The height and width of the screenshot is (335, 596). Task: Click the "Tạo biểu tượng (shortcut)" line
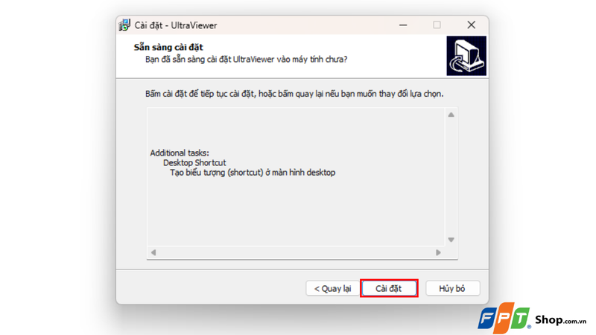pos(253,173)
